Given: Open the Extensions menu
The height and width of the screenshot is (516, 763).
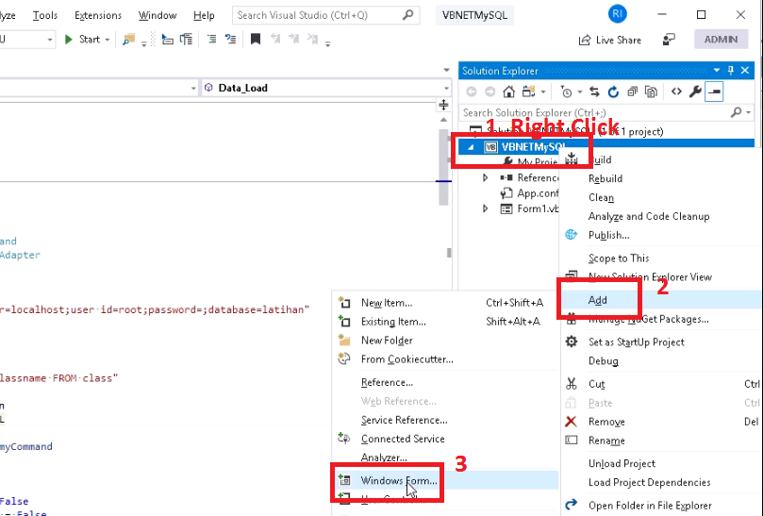Looking at the screenshot, I should coord(98,15).
